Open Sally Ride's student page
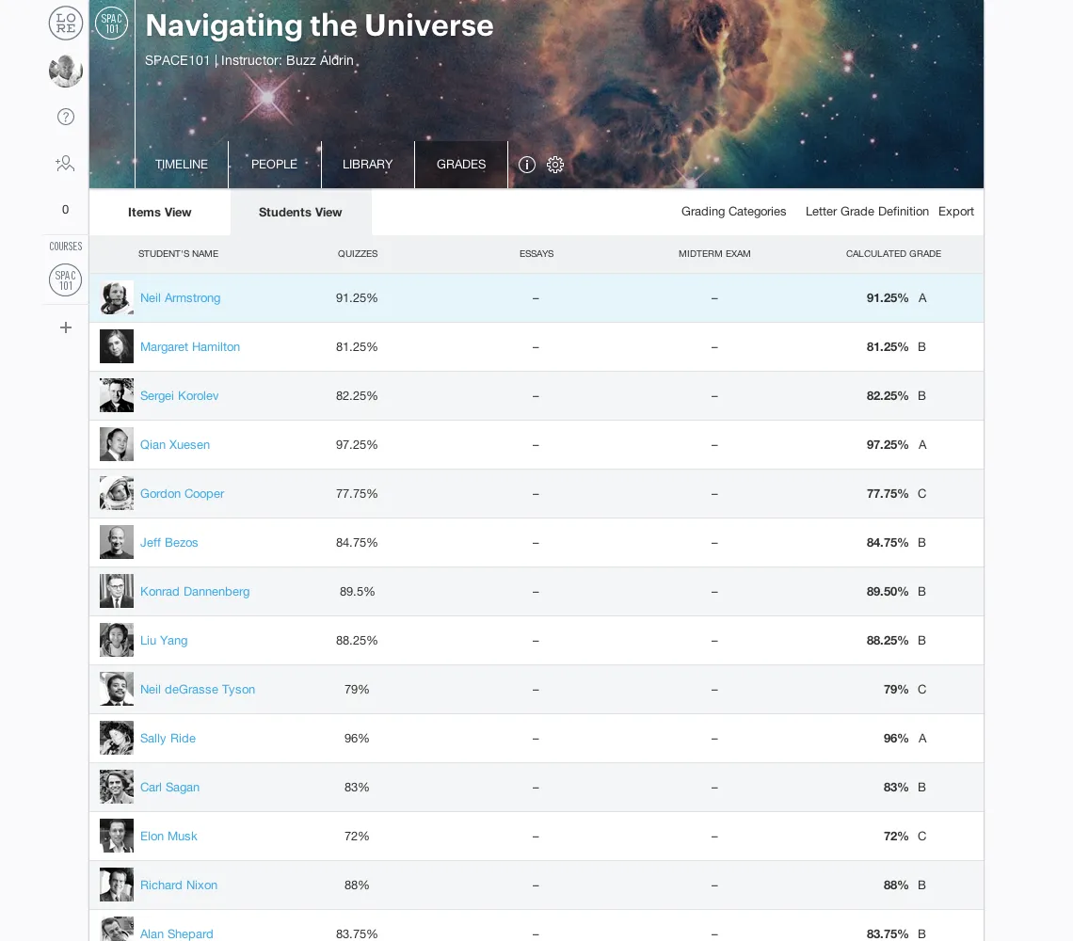Viewport: 1073px width, 941px height. 168,739
